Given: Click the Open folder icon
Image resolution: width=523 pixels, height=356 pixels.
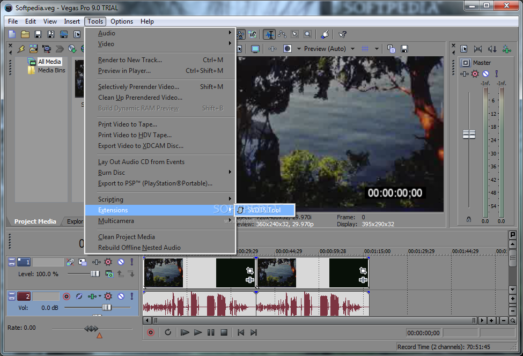Looking at the screenshot, I should pyautogui.click(x=25, y=34).
